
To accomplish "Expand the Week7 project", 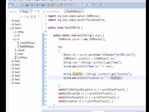I will [10, 80].
